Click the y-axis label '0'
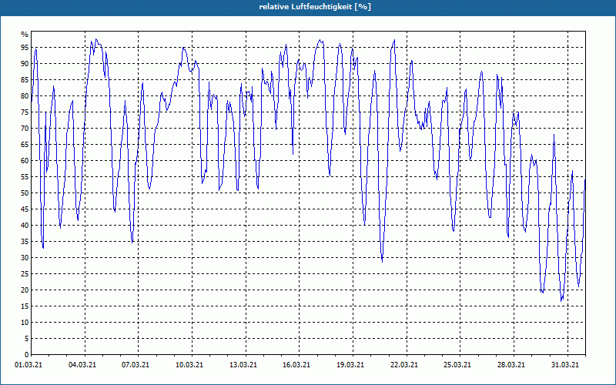The height and width of the screenshot is (385, 616). [x=27, y=355]
